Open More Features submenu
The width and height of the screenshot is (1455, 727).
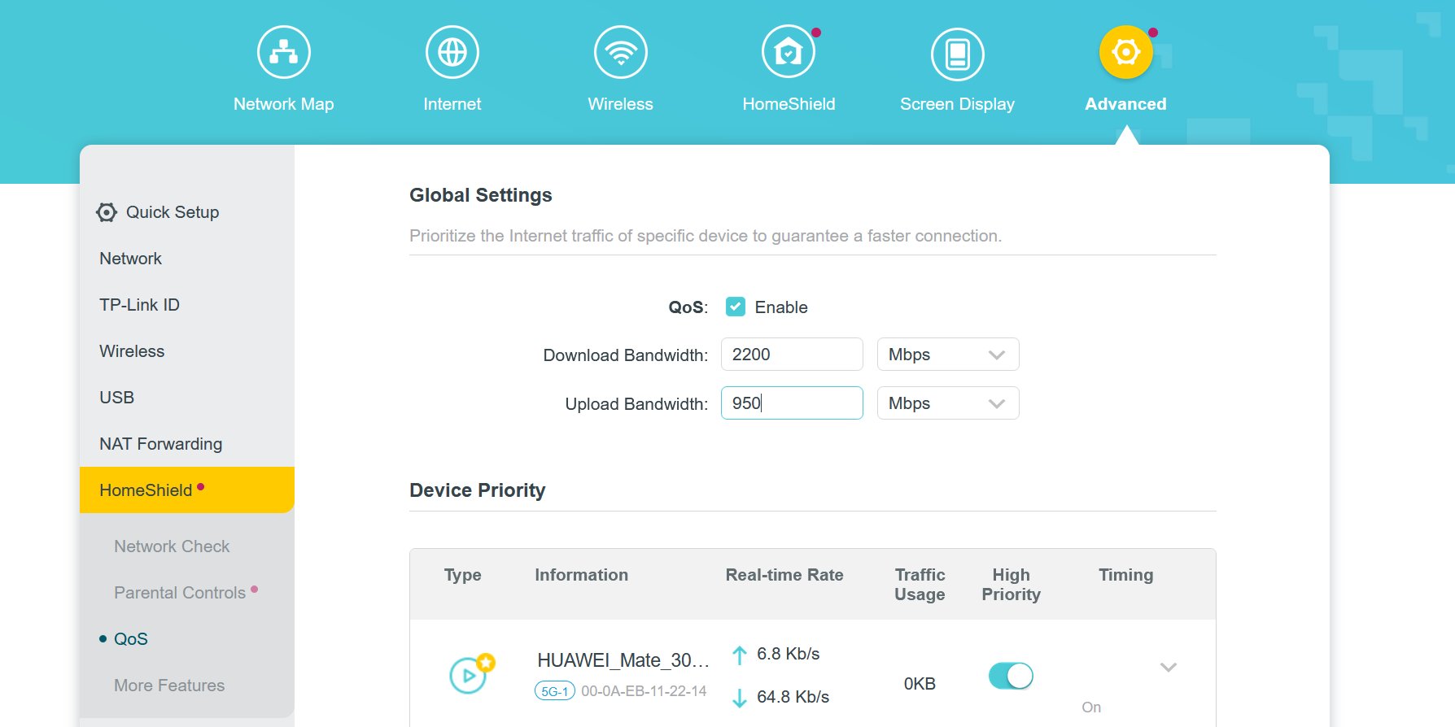click(169, 686)
